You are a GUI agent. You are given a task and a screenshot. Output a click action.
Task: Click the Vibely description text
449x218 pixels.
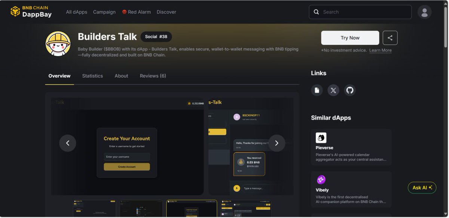(x=351, y=199)
